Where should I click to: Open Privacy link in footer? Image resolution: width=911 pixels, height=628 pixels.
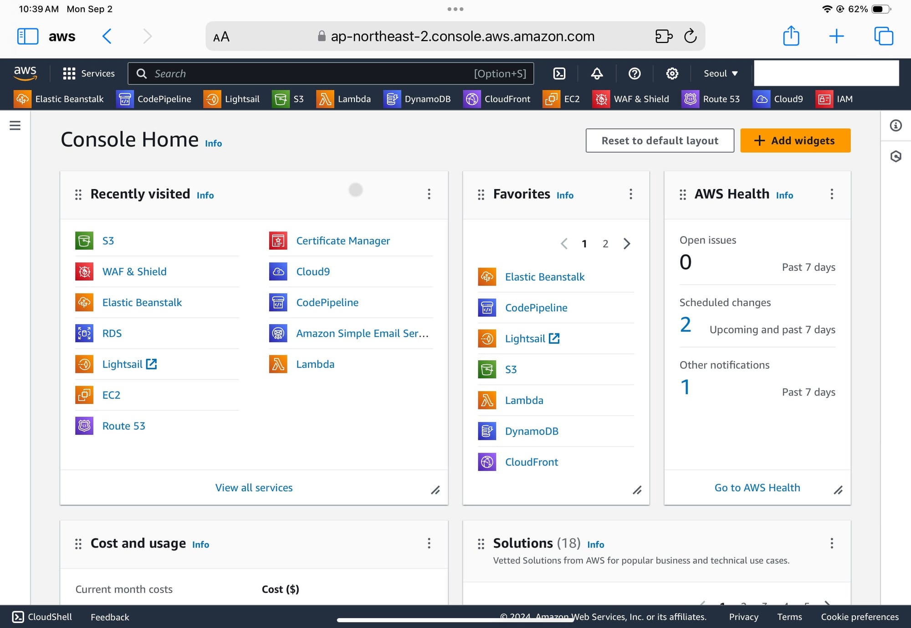pos(743,617)
